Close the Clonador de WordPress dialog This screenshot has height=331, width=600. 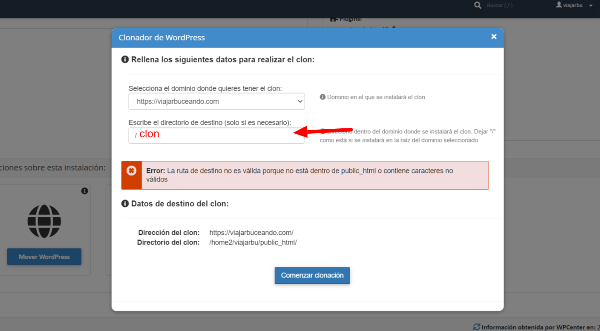494,37
